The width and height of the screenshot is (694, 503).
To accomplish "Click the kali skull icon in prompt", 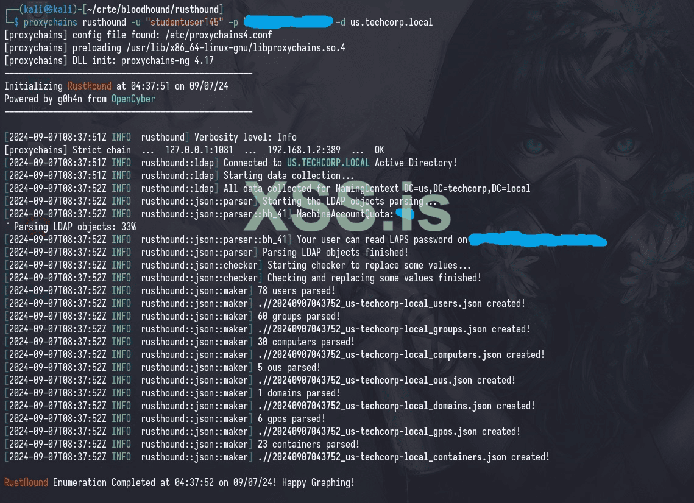I will pos(48,9).
